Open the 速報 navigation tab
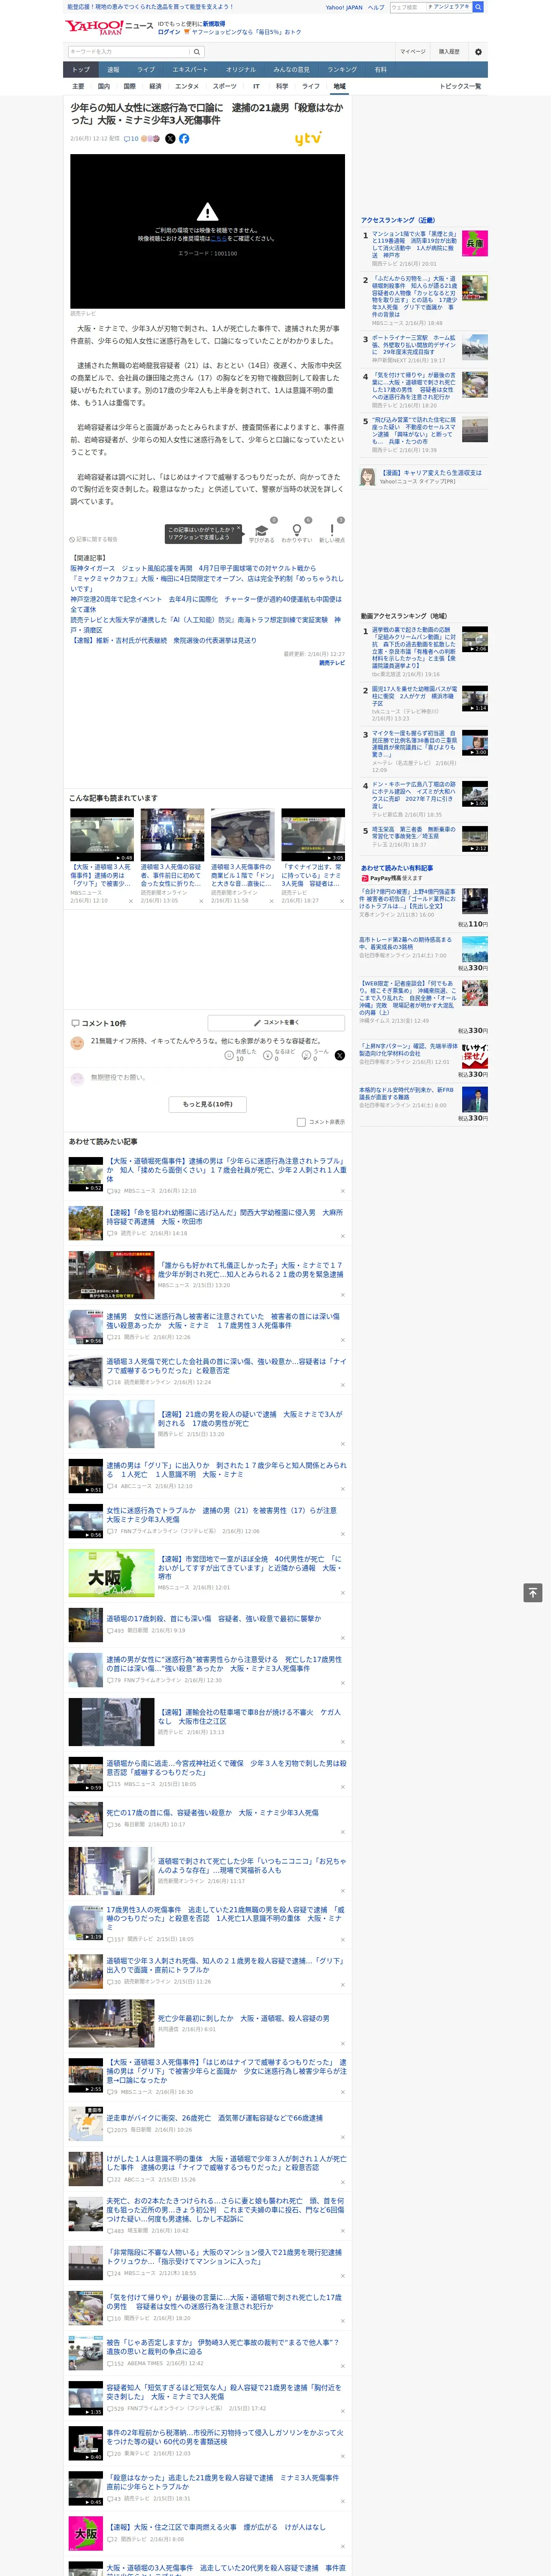This screenshot has height=2576, width=551. pyautogui.click(x=113, y=69)
